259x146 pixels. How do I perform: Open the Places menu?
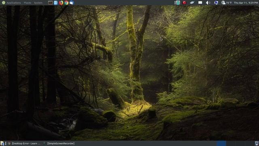(x=28, y=3)
